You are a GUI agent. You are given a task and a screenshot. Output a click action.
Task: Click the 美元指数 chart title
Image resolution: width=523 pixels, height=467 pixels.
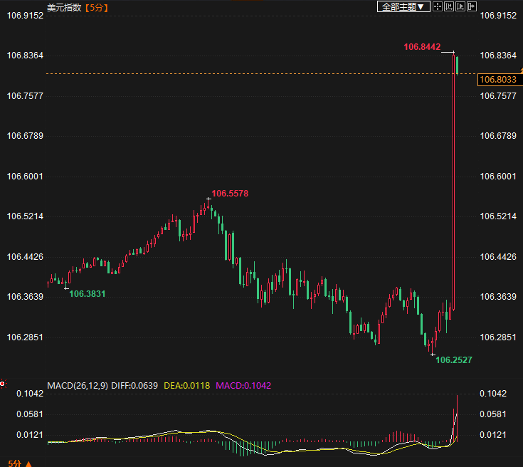[65, 6]
